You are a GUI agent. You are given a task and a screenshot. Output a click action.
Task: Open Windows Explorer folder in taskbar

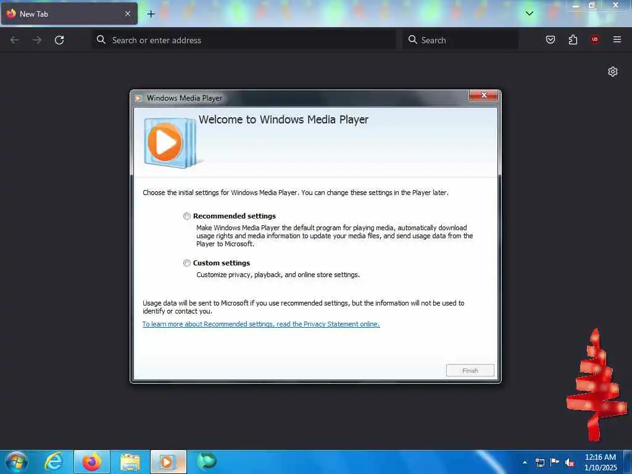pos(130,462)
